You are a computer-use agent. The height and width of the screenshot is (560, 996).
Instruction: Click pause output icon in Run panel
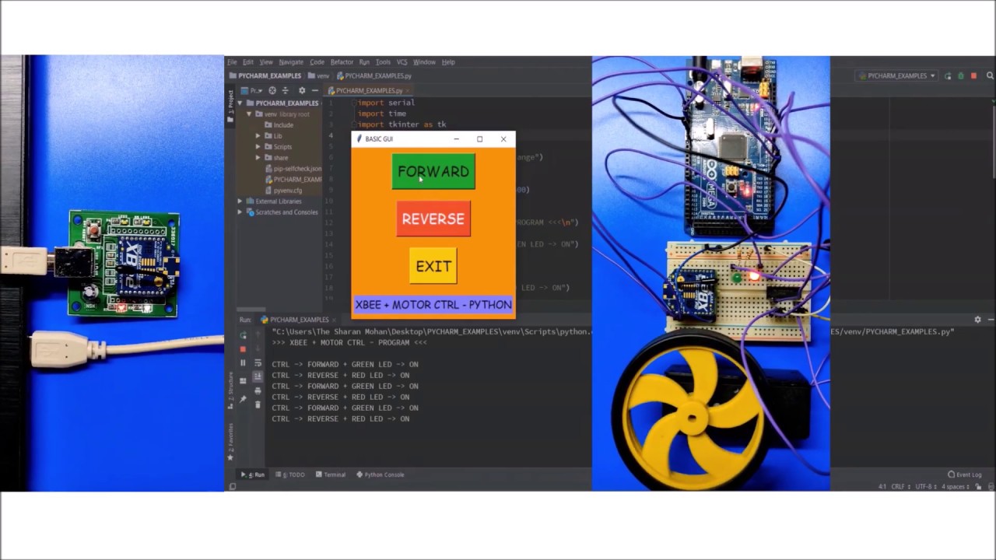(243, 363)
